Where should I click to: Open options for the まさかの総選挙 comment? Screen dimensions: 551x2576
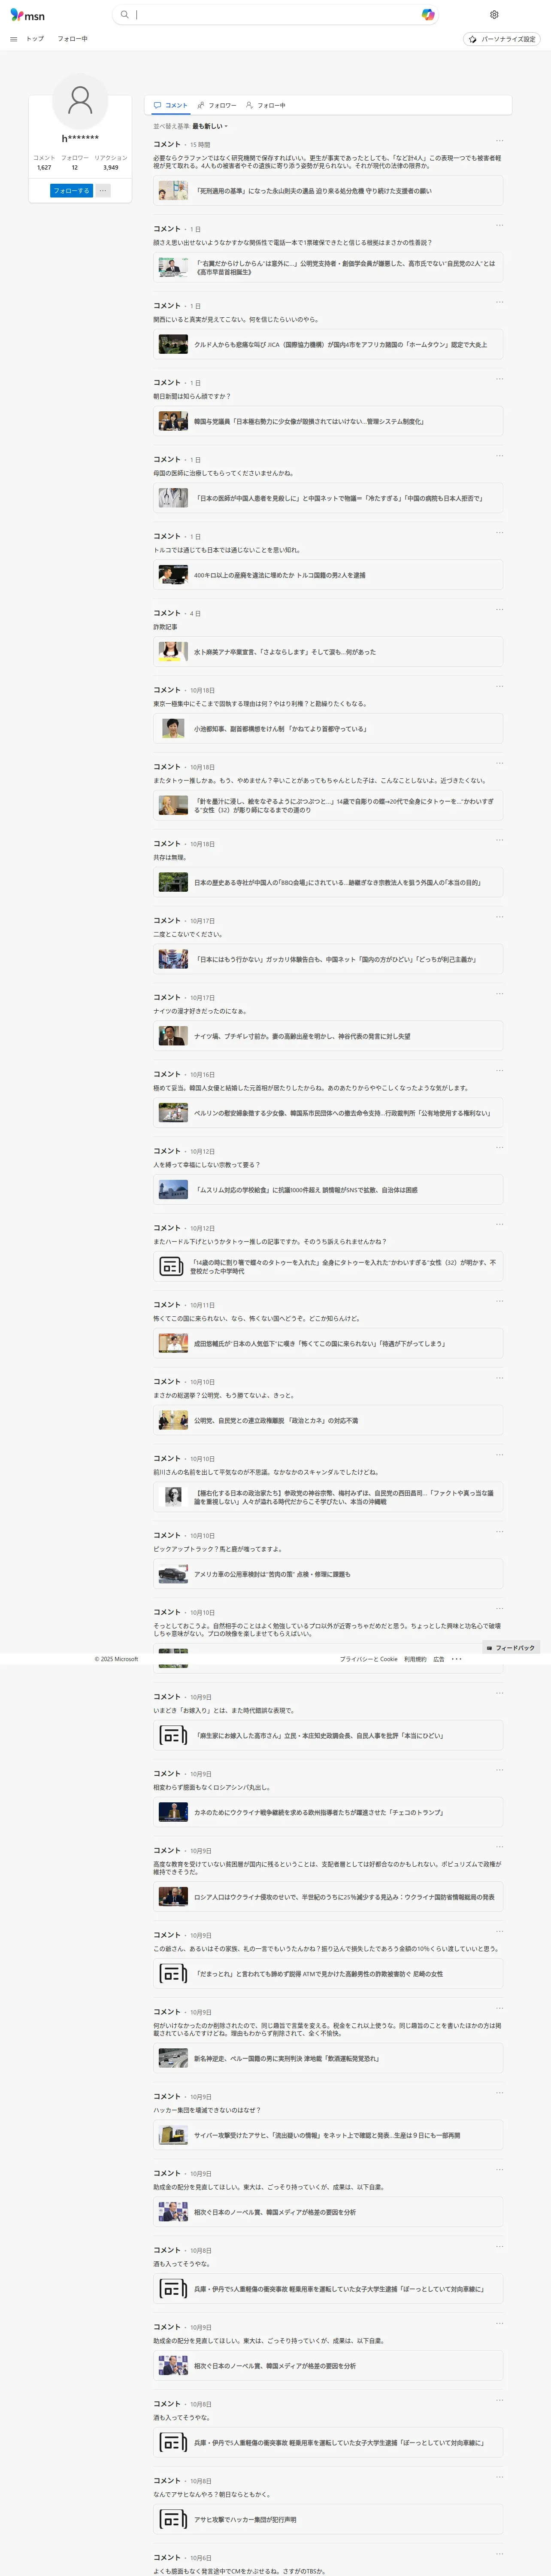(499, 1378)
